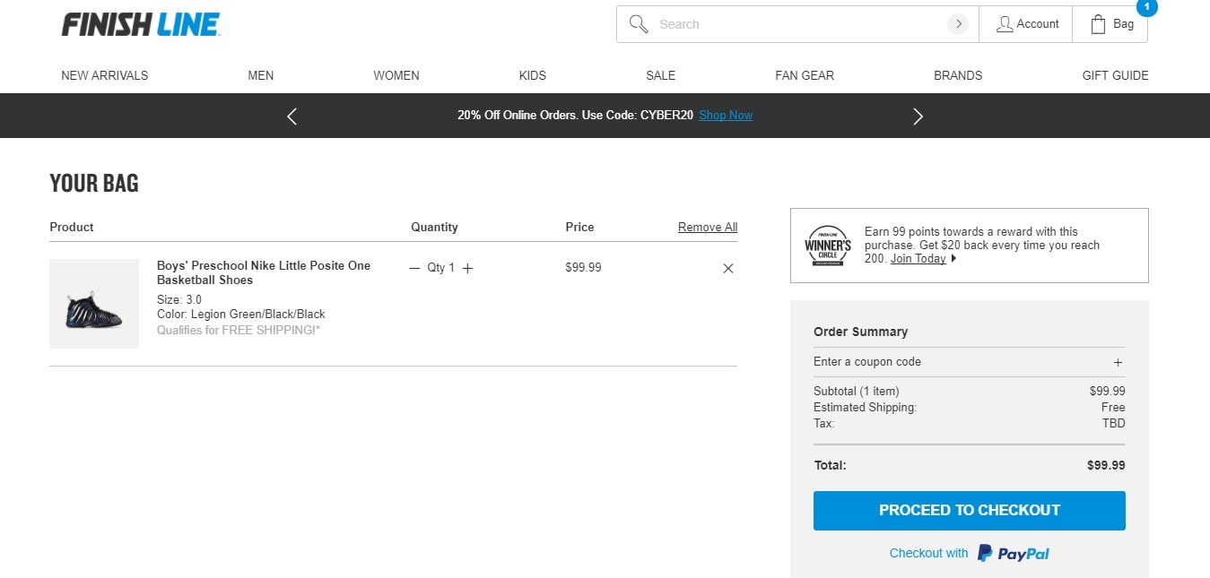This screenshot has height=578, width=1210.
Task: Follow the Shop Now promo link
Action: (x=726, y=115)
